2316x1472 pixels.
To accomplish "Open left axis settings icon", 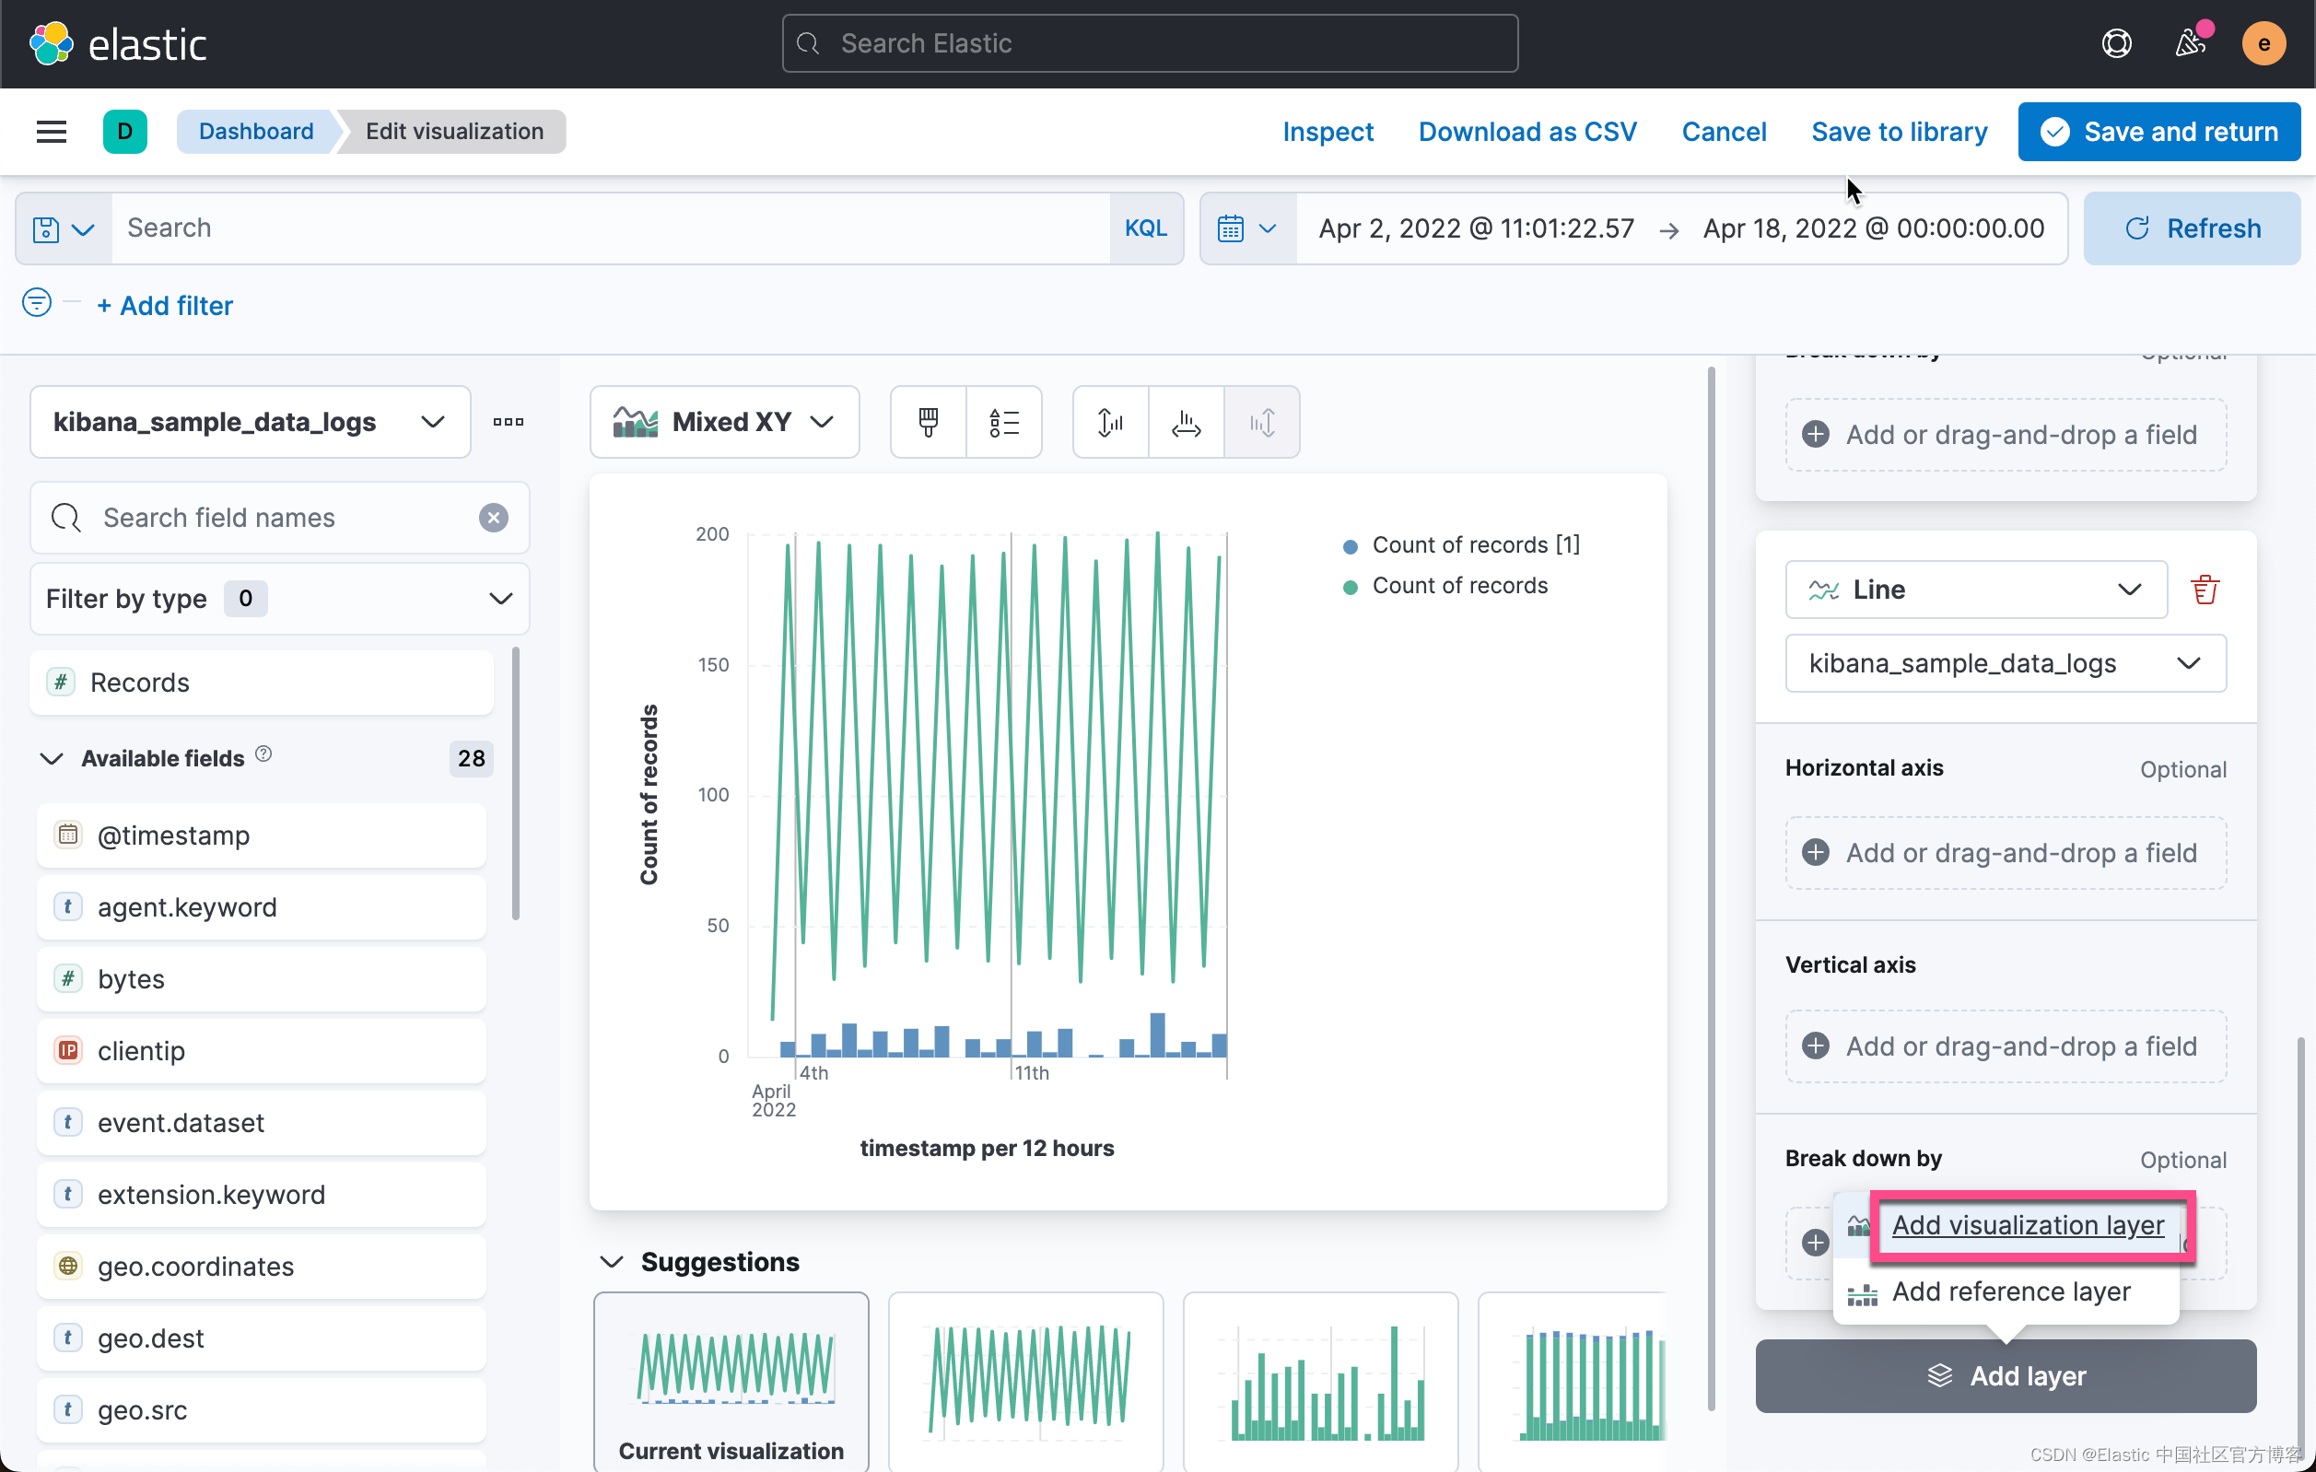I will point(1110,422).
